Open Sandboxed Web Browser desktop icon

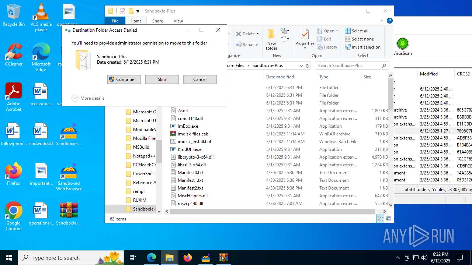click(69, 177)
